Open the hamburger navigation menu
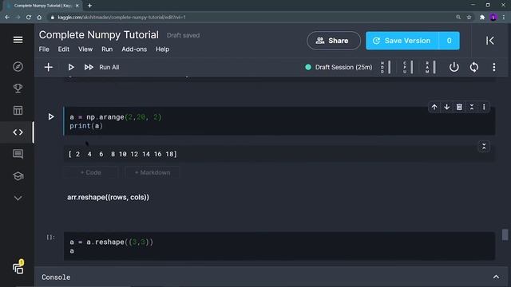The width and height of the screenshot is (511, 287). [x=18, y=40]
